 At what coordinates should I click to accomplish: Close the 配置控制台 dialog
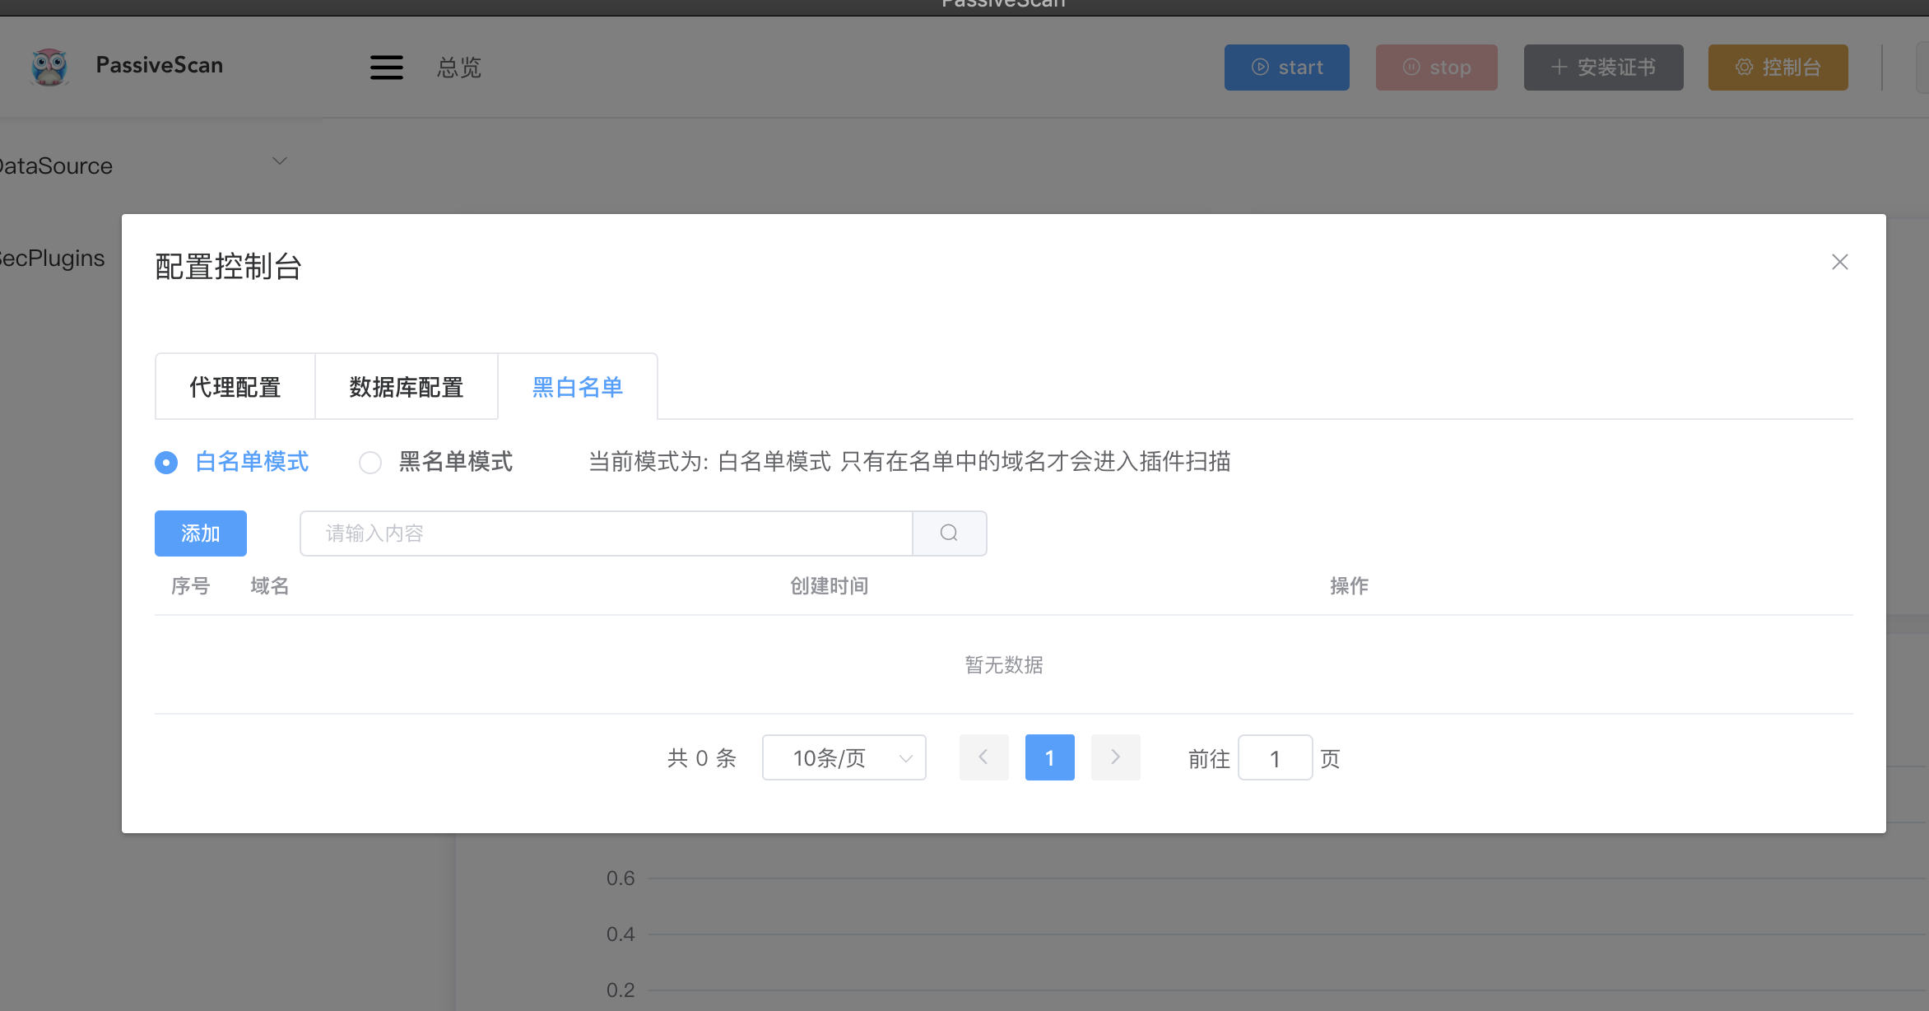[1840, 262]
